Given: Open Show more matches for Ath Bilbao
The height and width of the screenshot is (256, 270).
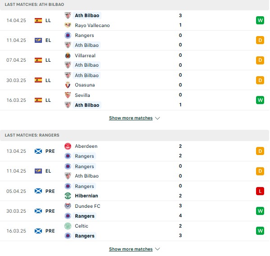Looking at the screenshot, I should pos(131,118).
